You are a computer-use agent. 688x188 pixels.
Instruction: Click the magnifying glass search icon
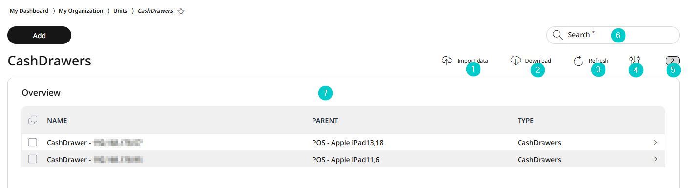click(x=557, y=35)
